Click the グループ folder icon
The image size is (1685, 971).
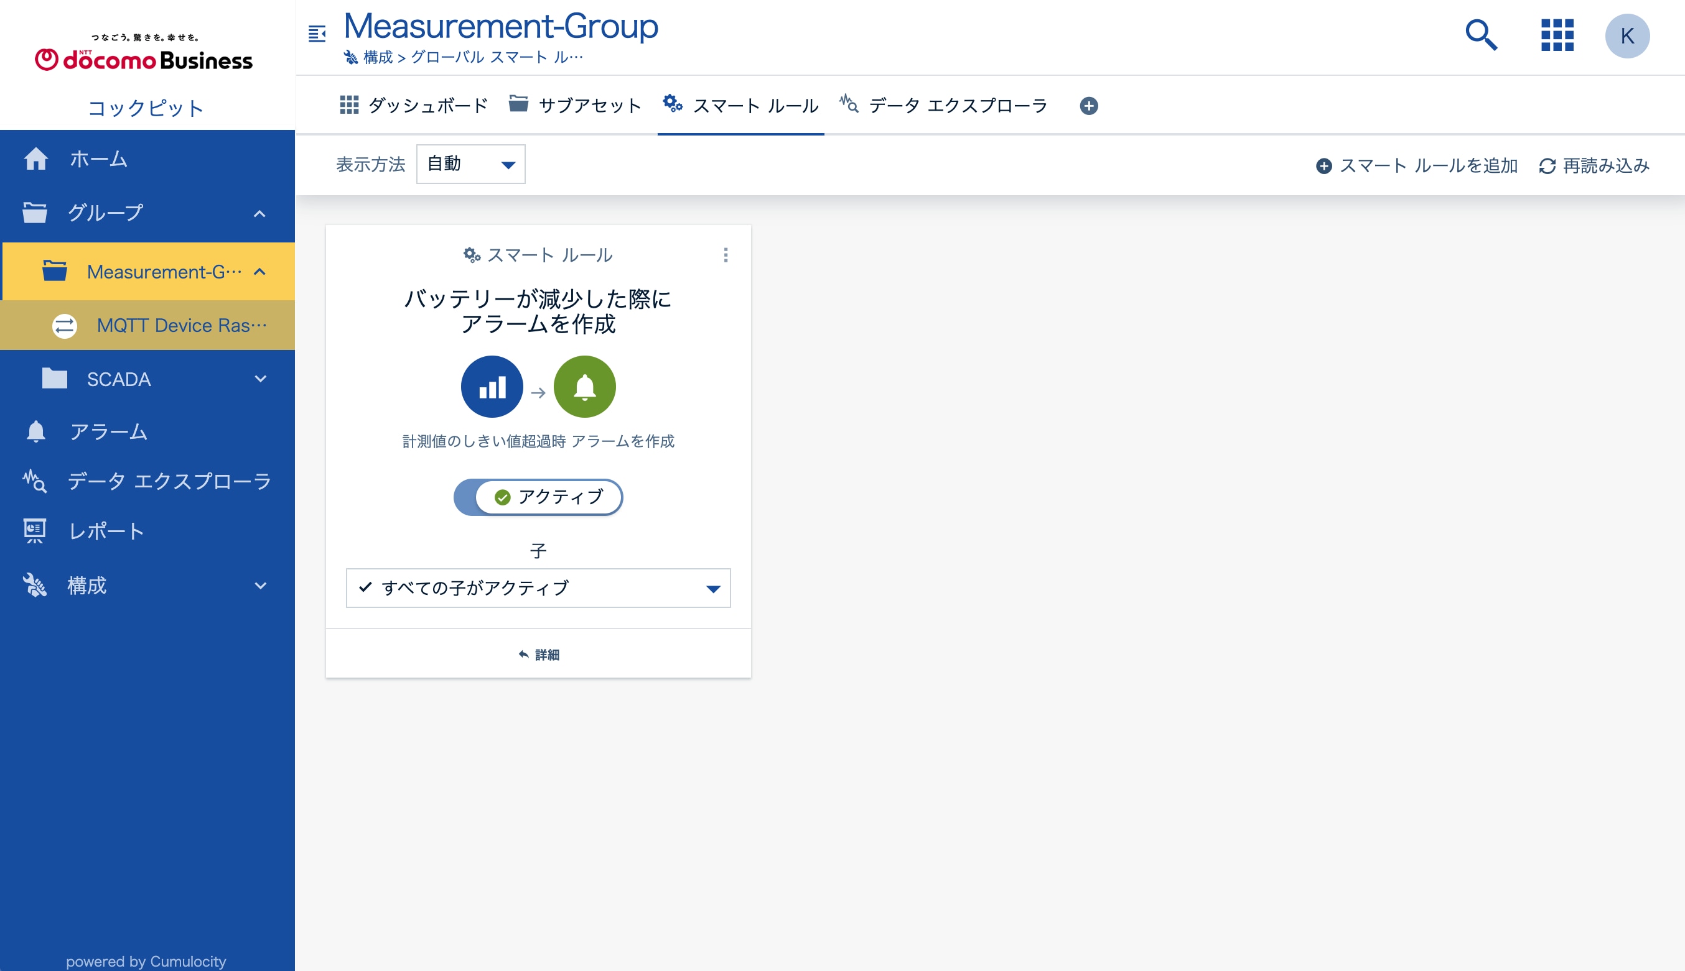coord(35,213)
